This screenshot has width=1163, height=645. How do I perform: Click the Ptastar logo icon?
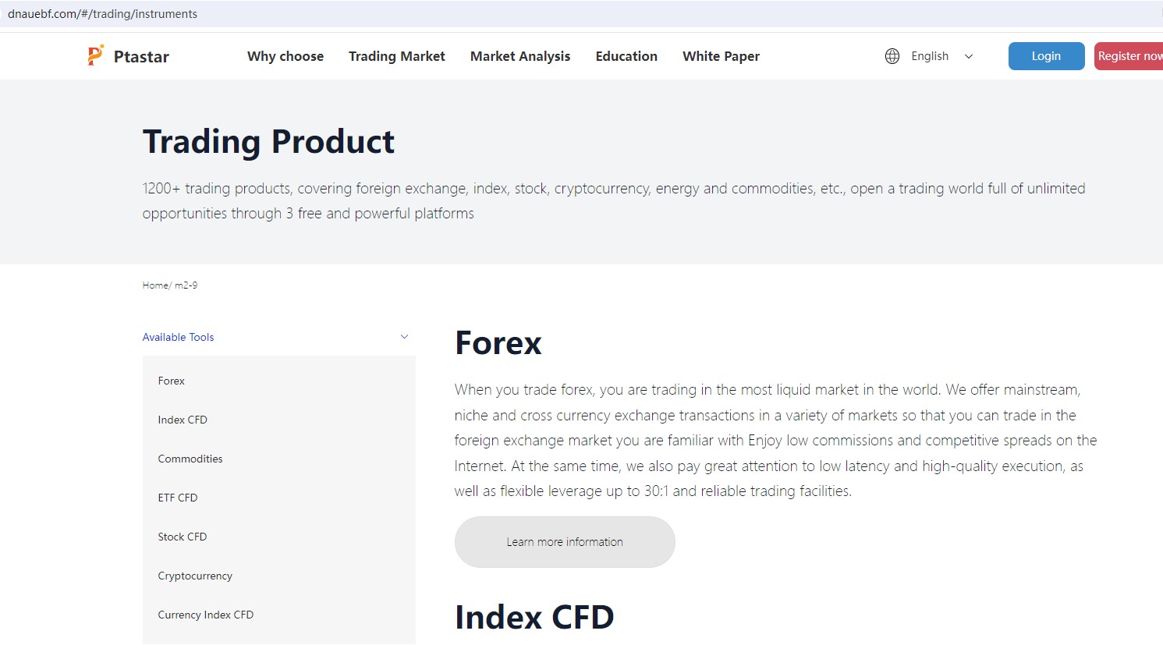[95, 55]
